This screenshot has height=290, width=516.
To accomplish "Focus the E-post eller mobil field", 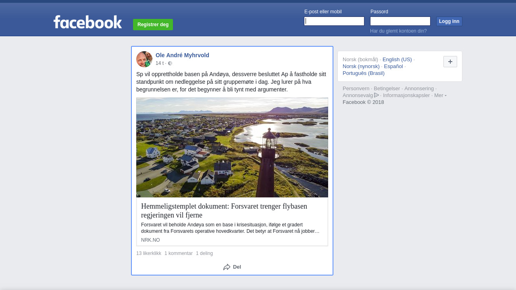I will pyautogui.click(x=334, y=21).
